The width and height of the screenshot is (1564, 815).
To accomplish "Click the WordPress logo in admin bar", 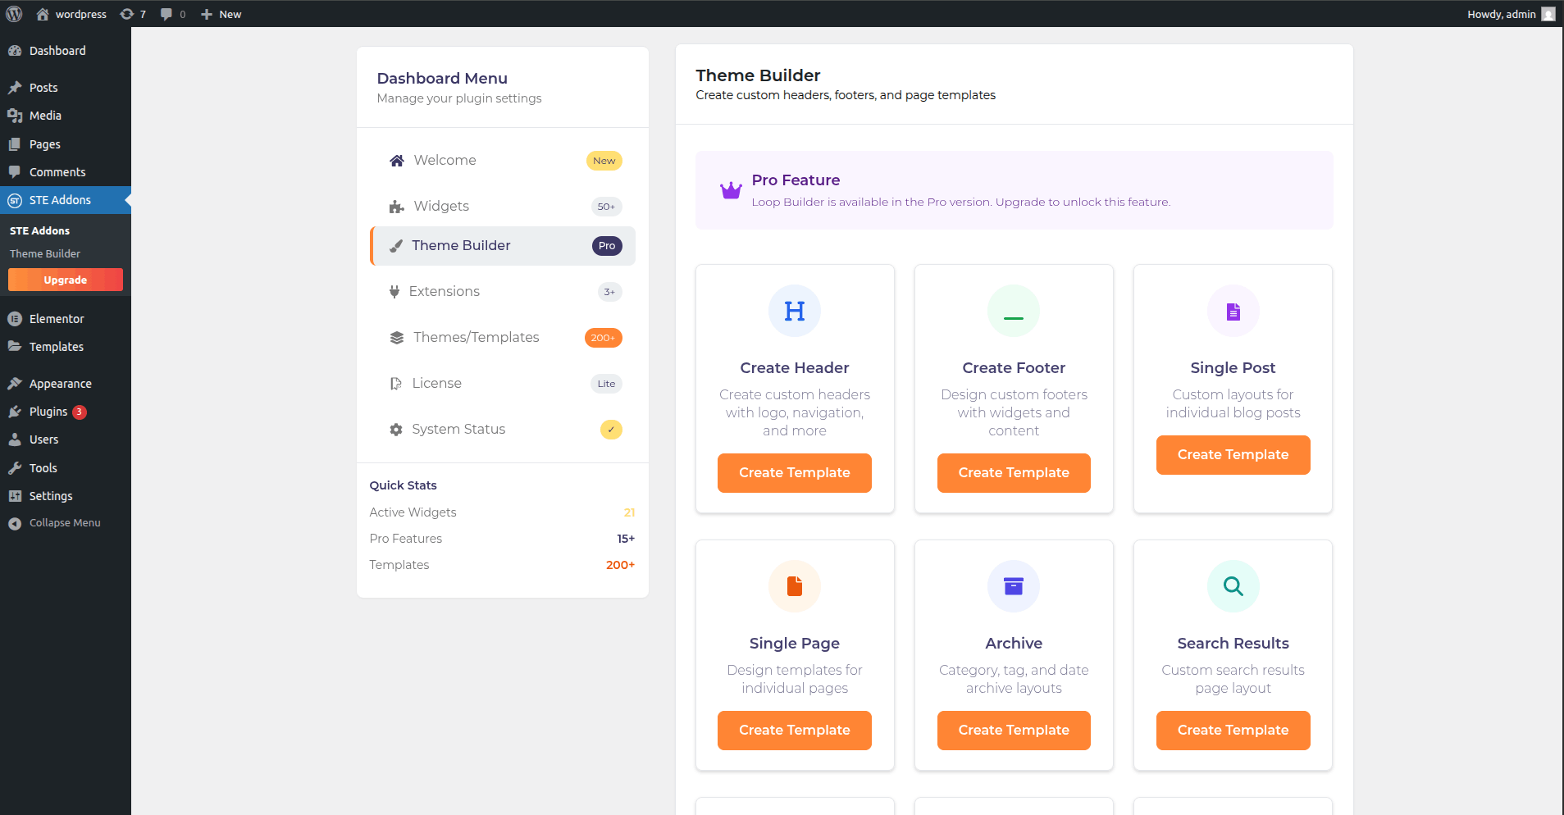I will coord(14,14).
